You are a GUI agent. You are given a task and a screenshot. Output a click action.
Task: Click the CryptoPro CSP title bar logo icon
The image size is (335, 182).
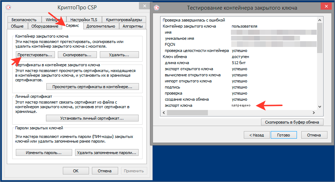point(8,8)
